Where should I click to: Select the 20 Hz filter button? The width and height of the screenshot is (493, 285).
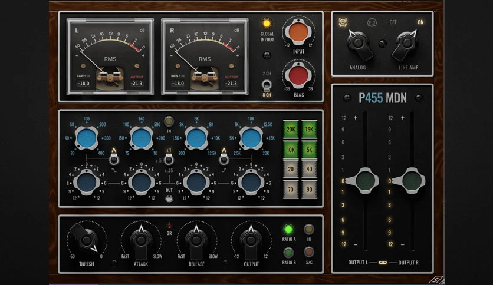(x=291, y=169)
